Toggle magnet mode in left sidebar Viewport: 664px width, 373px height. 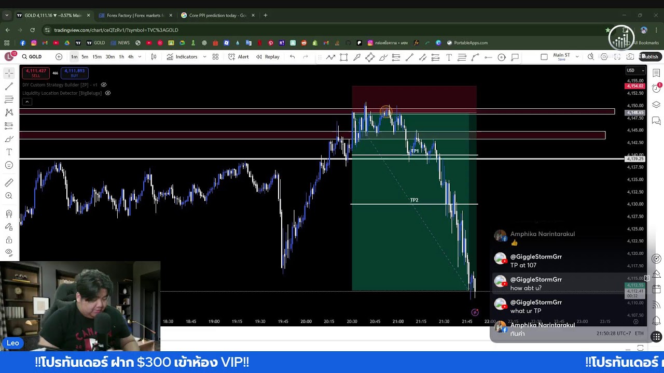tap(9, 213)
